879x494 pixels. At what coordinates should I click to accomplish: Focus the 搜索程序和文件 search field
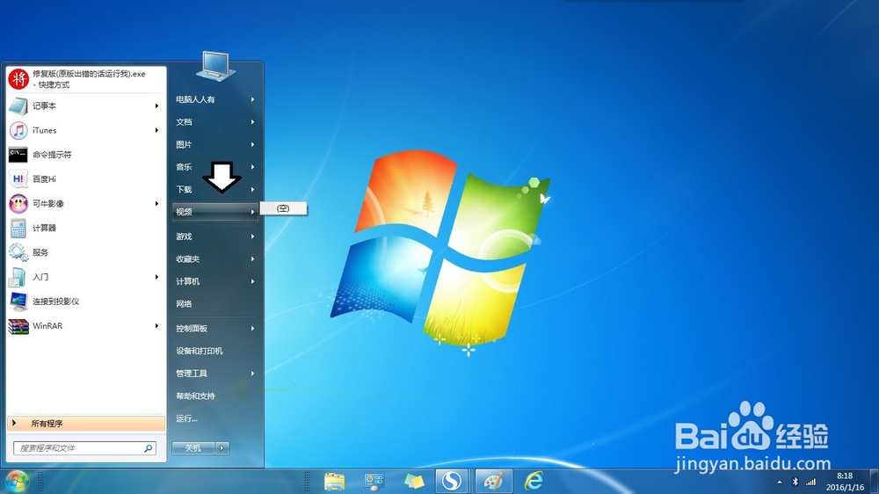pos(84,448)
